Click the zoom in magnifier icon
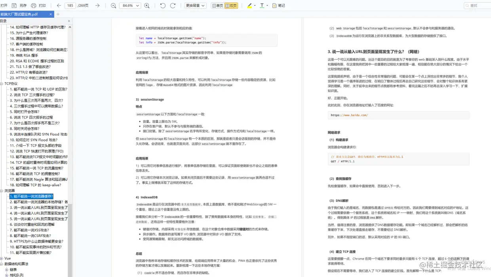Screen dimensions: 491x277 click(147, 6)
